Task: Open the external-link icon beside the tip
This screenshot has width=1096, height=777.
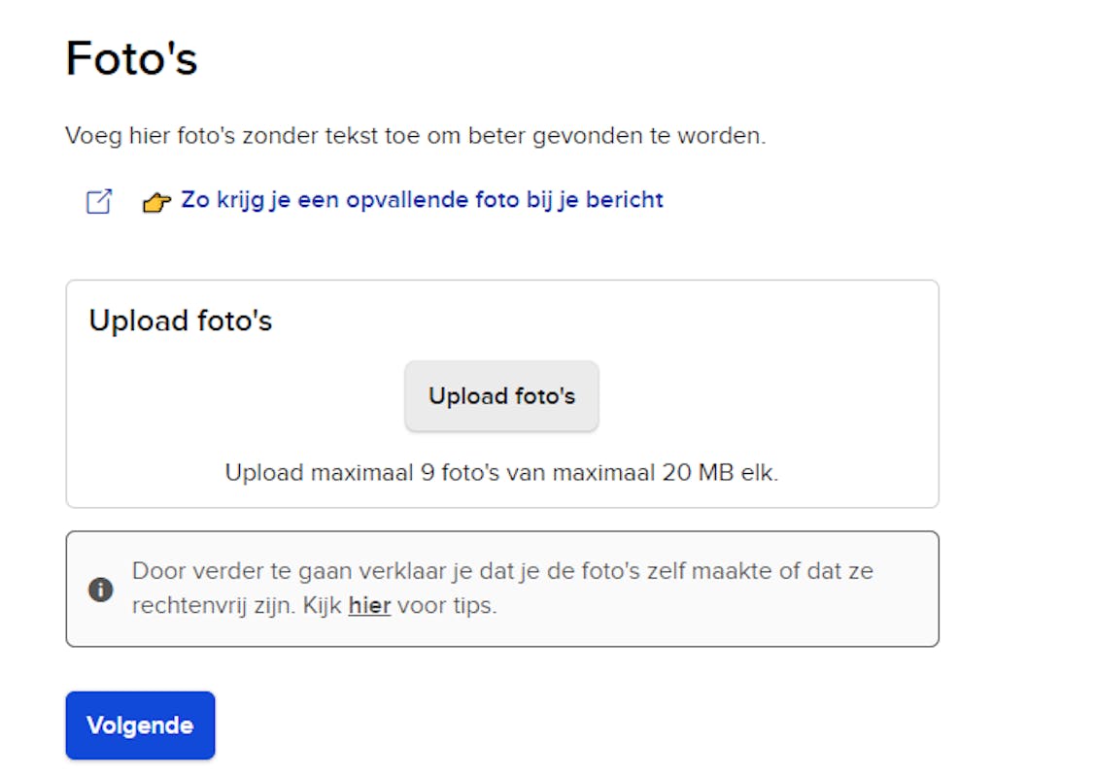Action: click(99, 201)
